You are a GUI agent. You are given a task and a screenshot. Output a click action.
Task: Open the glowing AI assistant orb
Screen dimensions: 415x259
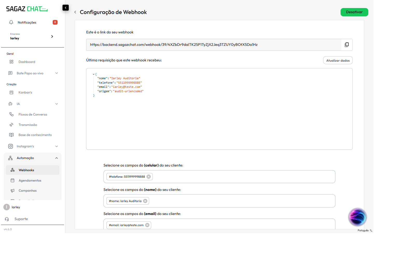pos(357,217)
